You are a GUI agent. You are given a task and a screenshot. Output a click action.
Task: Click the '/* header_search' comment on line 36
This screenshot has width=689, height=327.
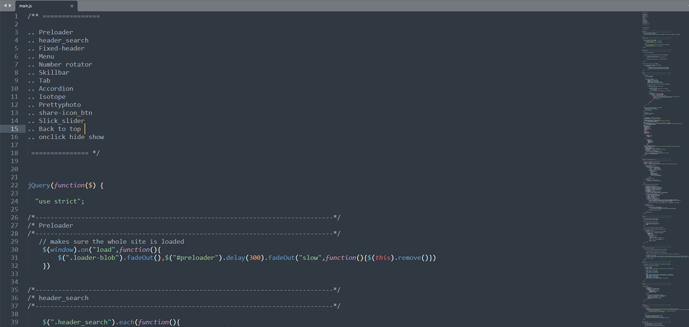(x=58, y=298)
